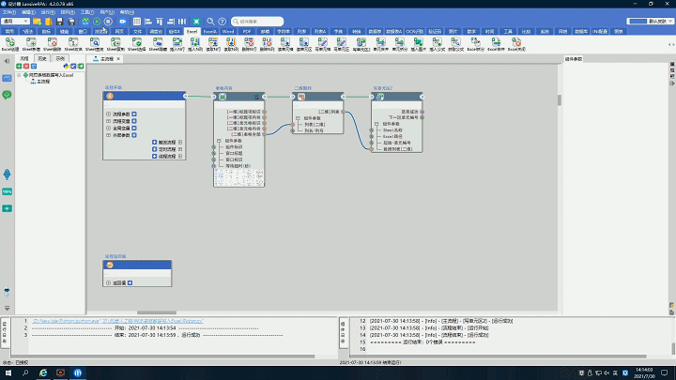
Task: Stop the flow with the stop button
Action: click(108, 21)
